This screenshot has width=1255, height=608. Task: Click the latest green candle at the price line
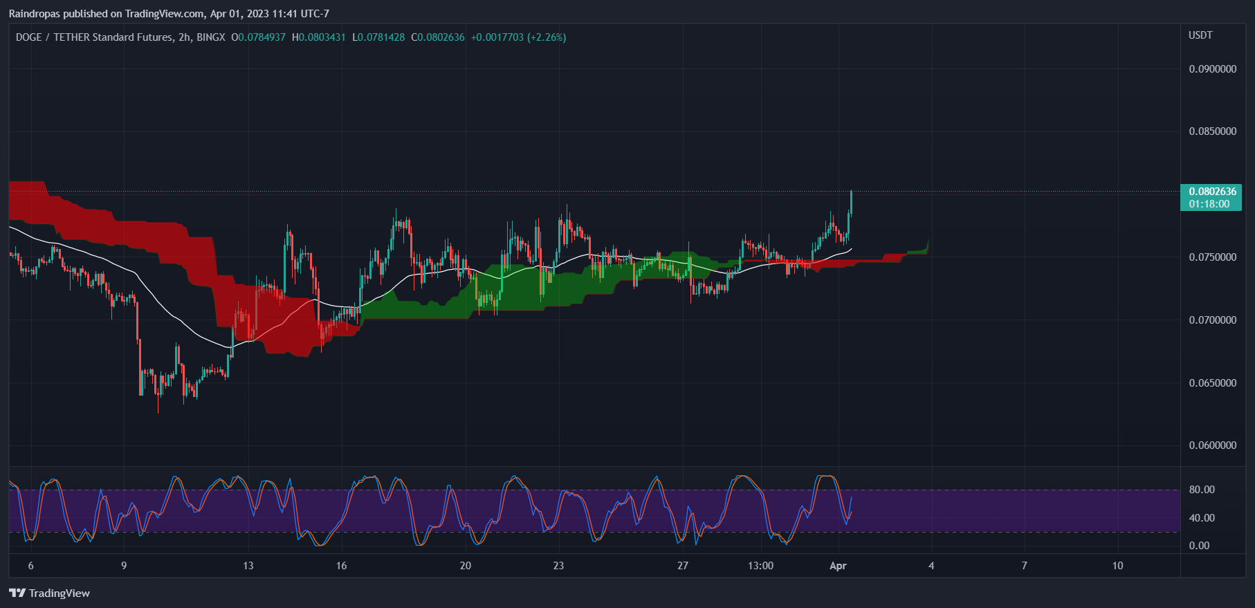tap(850, 203)
